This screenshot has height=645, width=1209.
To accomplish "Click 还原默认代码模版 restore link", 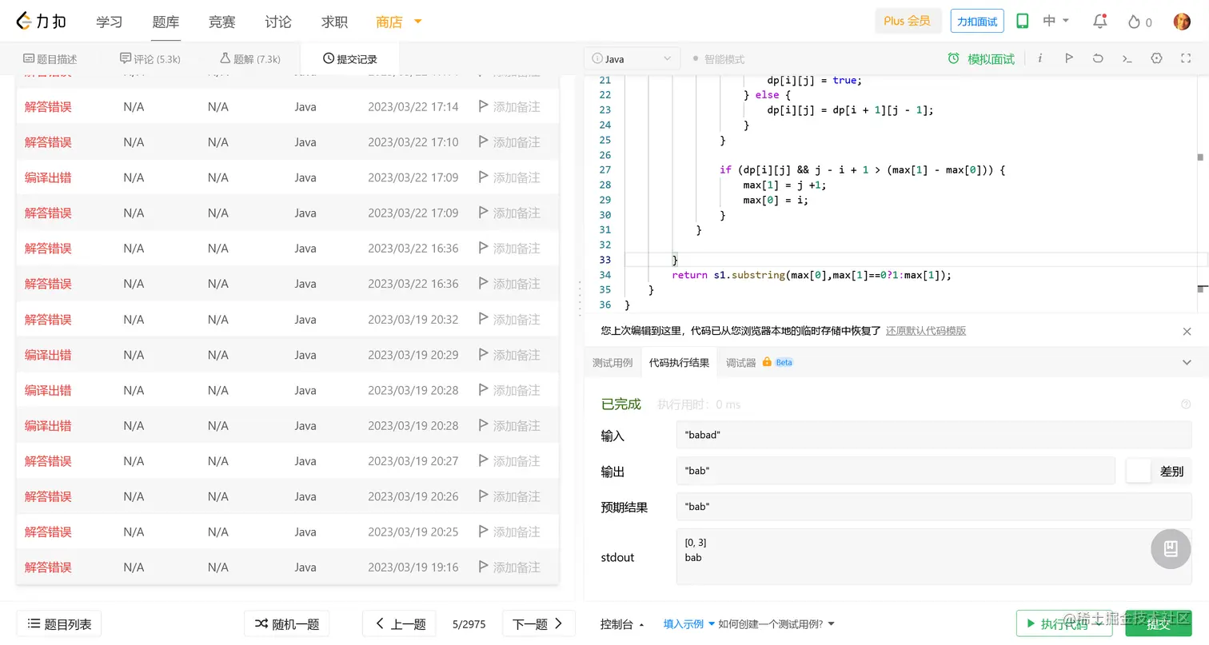I will pyautogui.click(x=926, y=330).
